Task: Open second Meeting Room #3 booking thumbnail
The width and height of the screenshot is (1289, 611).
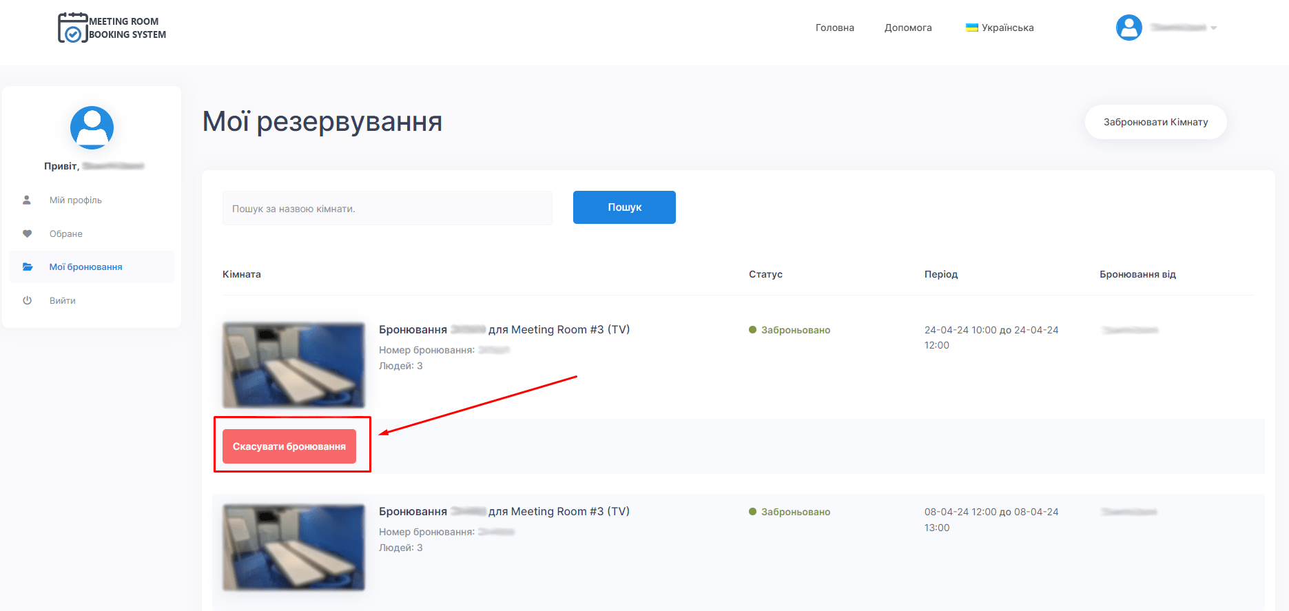Action: pyautogui.click(x=293, y=548)
